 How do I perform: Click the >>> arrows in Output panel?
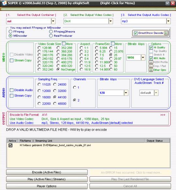pyautogui.click(x=163, y=115)
